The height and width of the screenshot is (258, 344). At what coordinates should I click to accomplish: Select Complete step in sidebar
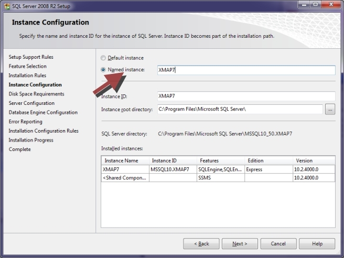(20, 149)
